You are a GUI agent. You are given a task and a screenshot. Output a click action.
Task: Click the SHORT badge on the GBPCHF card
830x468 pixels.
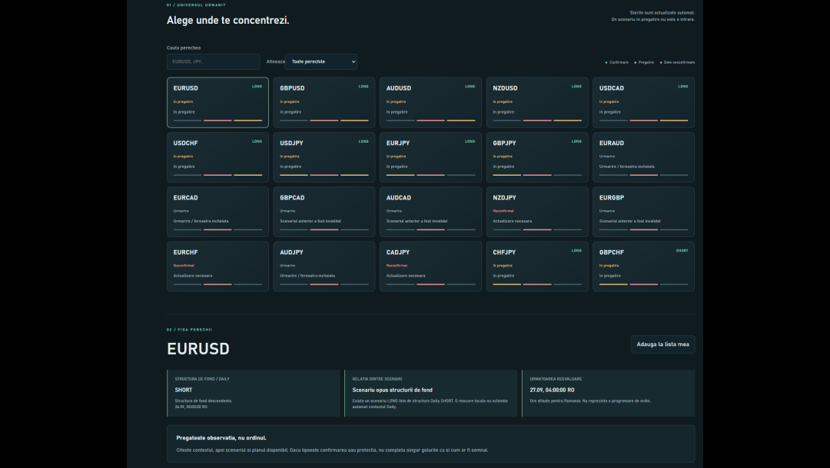pyautogui.click(x=682, y=251)
